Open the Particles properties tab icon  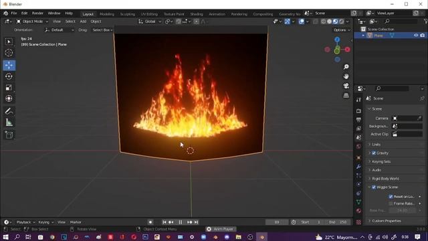(x=358, y=175)
